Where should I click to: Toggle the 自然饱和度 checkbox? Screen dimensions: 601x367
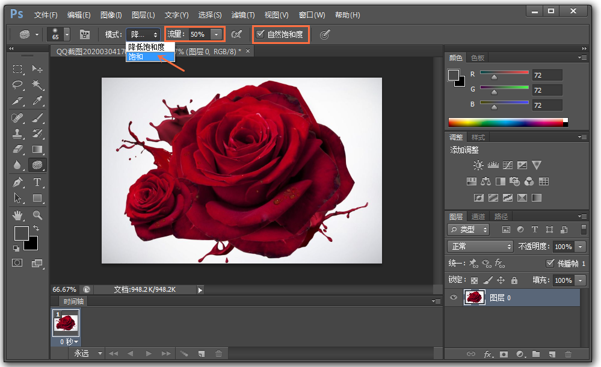click(260, 34)
